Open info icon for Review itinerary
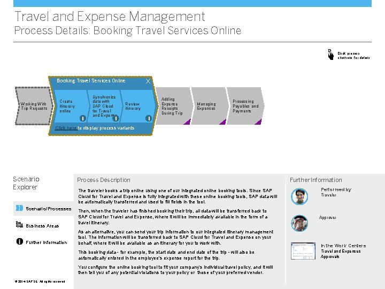 (149, 118)
